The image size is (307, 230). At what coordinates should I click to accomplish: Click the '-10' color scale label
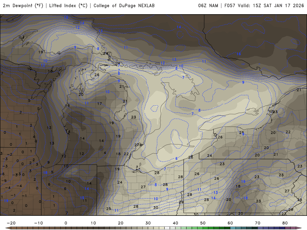pyautogui.click(x=38, y=223)
